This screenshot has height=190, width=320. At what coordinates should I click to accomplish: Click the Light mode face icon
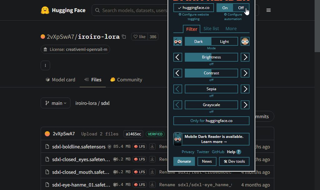[x=245, y=42]
